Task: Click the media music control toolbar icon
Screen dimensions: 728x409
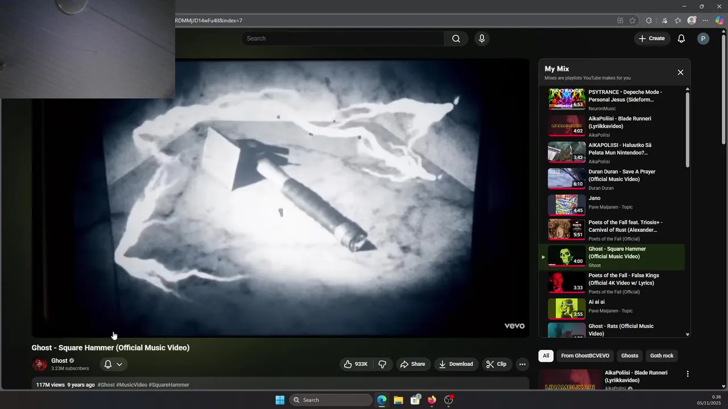Action: 664,20
